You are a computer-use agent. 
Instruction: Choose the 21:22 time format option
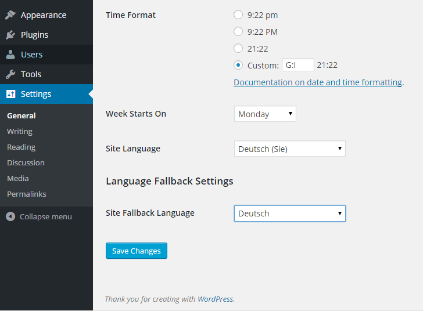[238, 48]
